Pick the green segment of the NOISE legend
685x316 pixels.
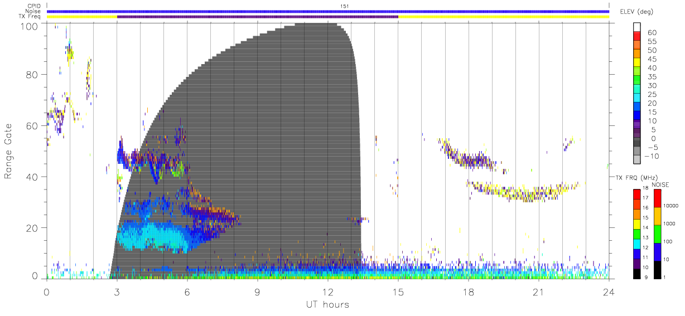[657, 233]
